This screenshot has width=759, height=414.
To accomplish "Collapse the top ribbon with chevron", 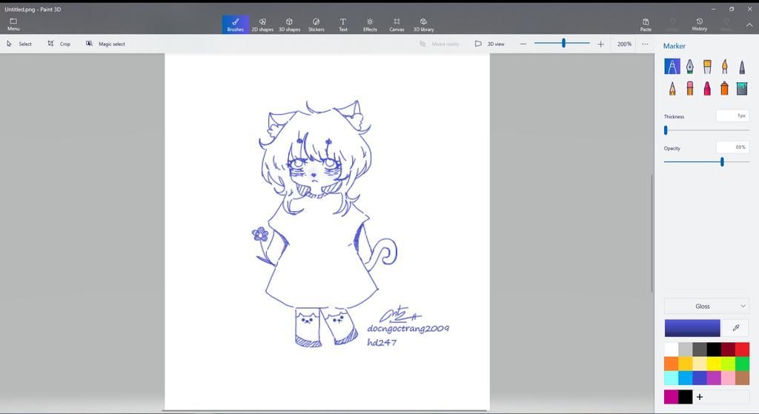I will click(749, 24).
